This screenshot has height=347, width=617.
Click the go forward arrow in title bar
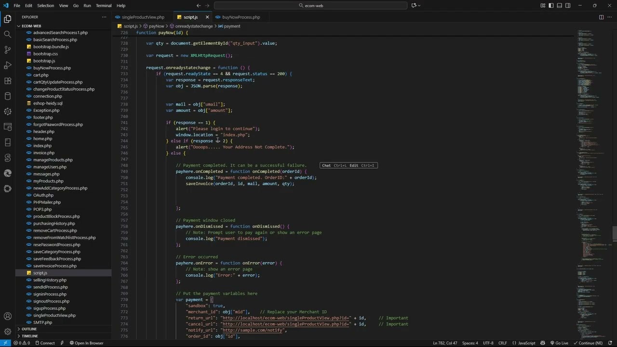(x=208, y=5)
